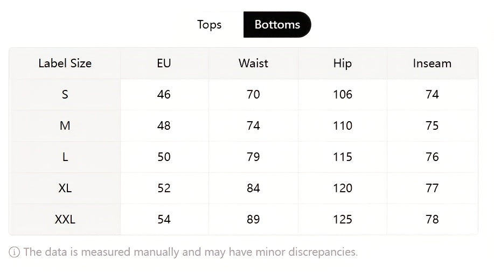
Task: Switch to the Tops tab
Action: coord(209,25)
